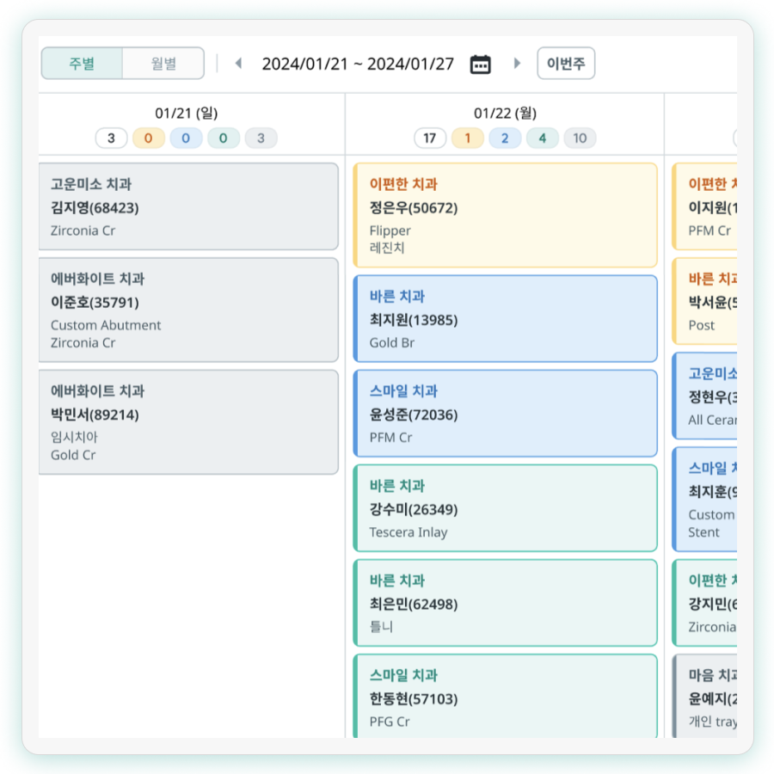774x774 pixels.
Task: Open 김지영(68423) Zirconia Cr card
Action: pos(188,206)
